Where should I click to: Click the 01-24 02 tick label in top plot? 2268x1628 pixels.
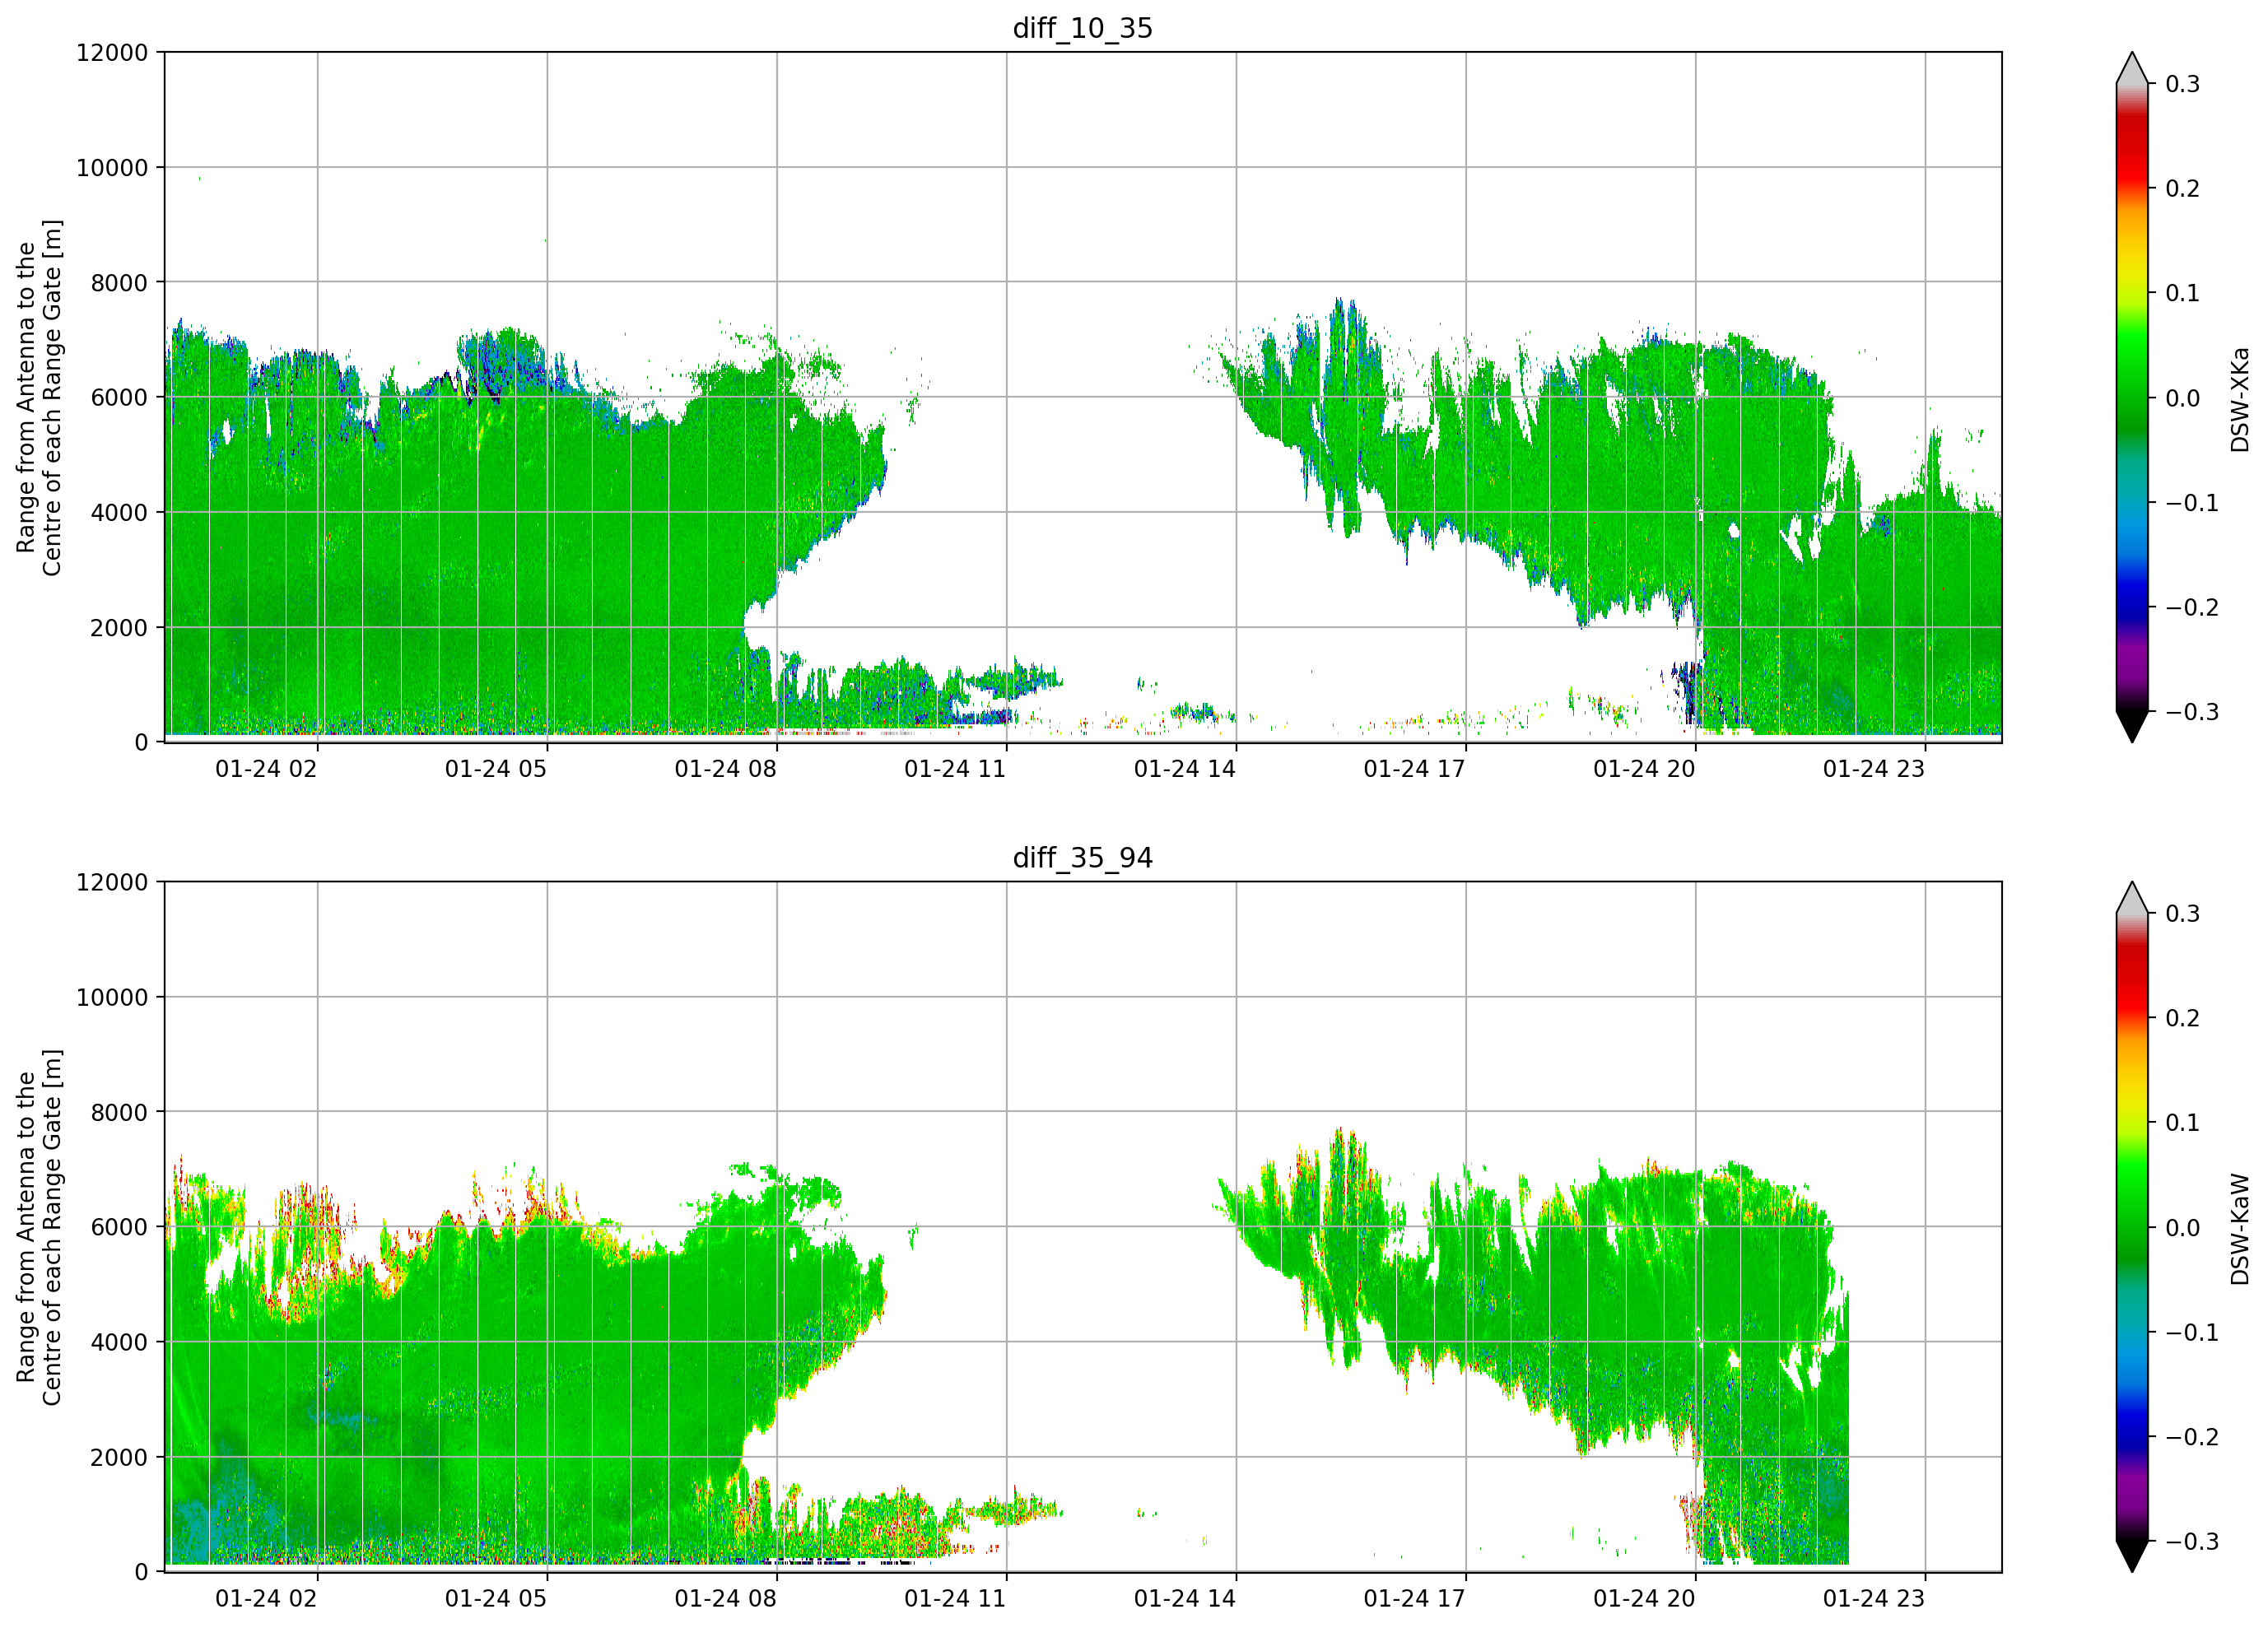(x=266, y=769)
